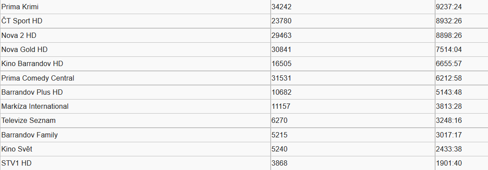488x170 pixels.
Task: Select the Nova 2 HD cell
Action: [x=135, y=35]
